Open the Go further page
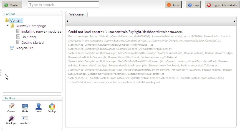 point(29,37)
